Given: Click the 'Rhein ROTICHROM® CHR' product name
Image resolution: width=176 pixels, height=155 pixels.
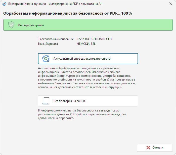Looking at the screenshot, I should point(94,39).
